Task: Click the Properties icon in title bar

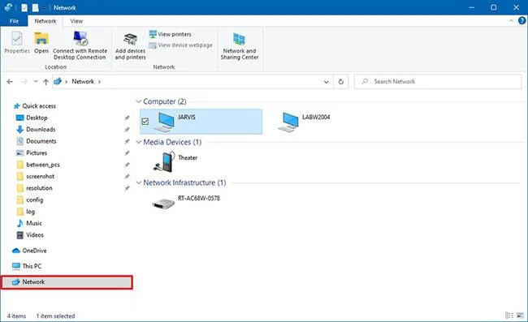Action: pos(24,7)
